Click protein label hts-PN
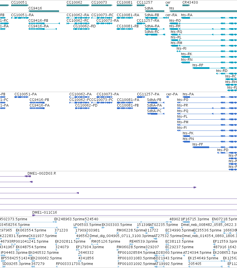This screenshot has width=237, height=268. pyautogui.click(x=188, y=139)
